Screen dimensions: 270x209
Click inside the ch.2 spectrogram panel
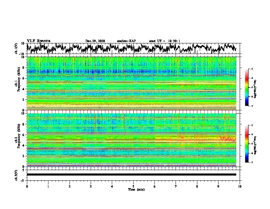131,140
